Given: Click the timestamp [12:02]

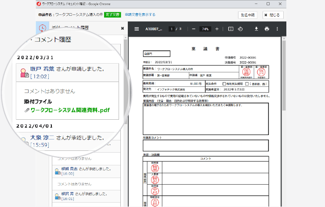Looking at the screenshot, I should point(40,77).
